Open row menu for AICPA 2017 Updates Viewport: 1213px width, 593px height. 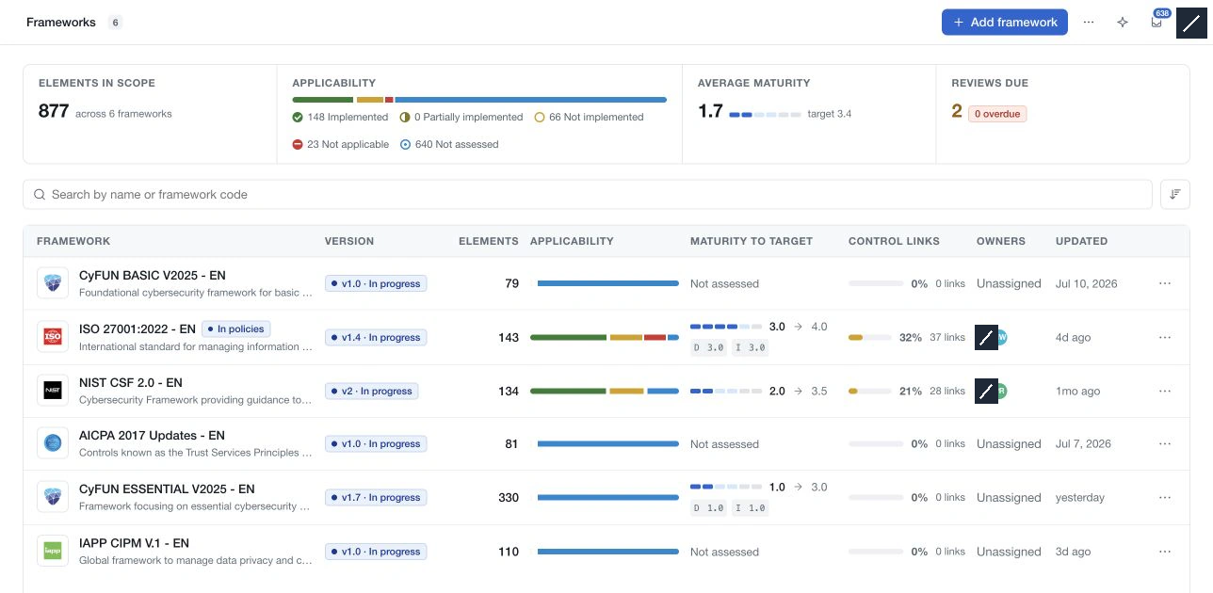[1165, 443]
